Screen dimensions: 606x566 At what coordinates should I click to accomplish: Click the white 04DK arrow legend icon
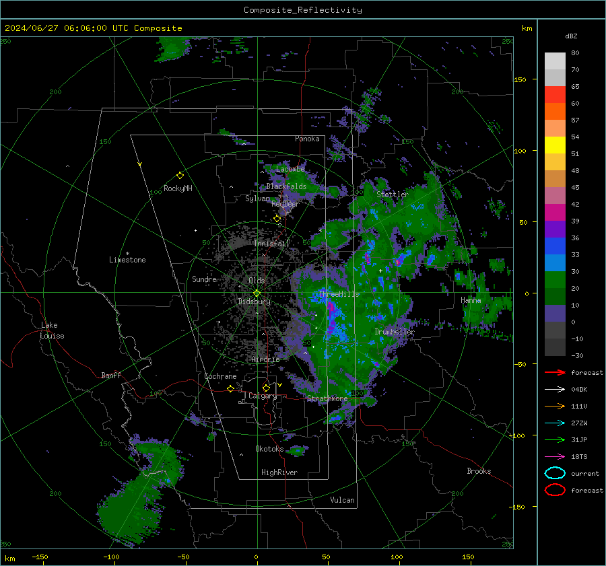(555, 390)
